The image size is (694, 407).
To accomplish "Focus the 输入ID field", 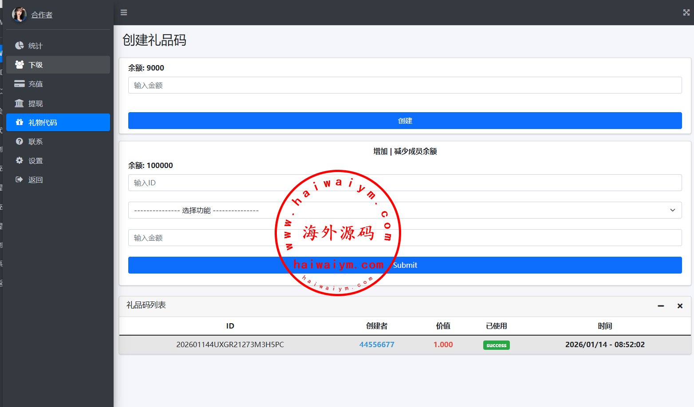I will coord(405,183).
